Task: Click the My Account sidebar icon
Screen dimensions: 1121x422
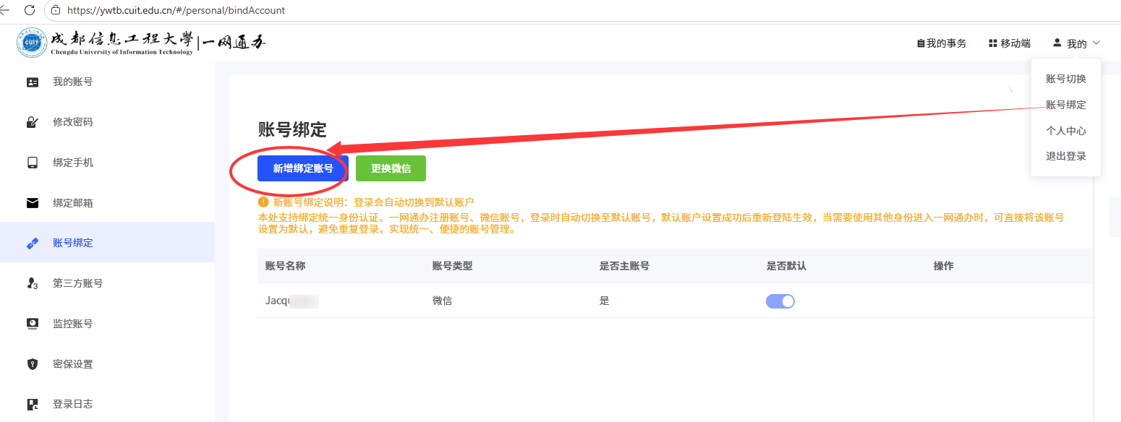Action: [x=32, y=82]
